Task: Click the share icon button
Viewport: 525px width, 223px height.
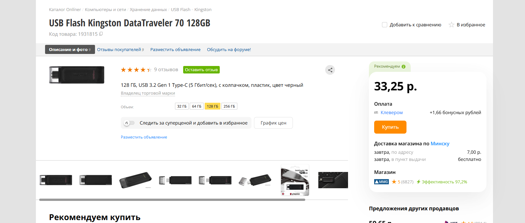Action: pyautogui.click(x=330, y=70)
